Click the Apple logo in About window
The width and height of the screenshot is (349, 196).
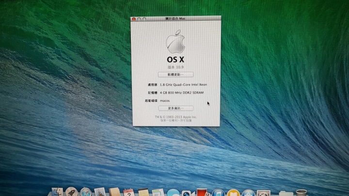pyautogui.click(x=175, y=42)
